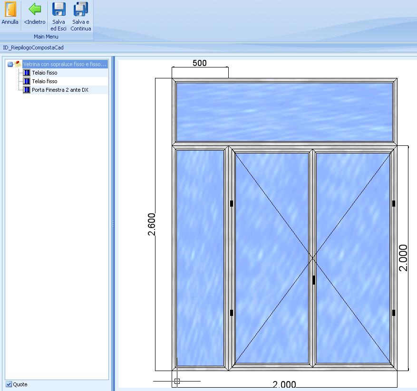
Task: Click Salva e Continua disks icon
Action: coord(80,9)
